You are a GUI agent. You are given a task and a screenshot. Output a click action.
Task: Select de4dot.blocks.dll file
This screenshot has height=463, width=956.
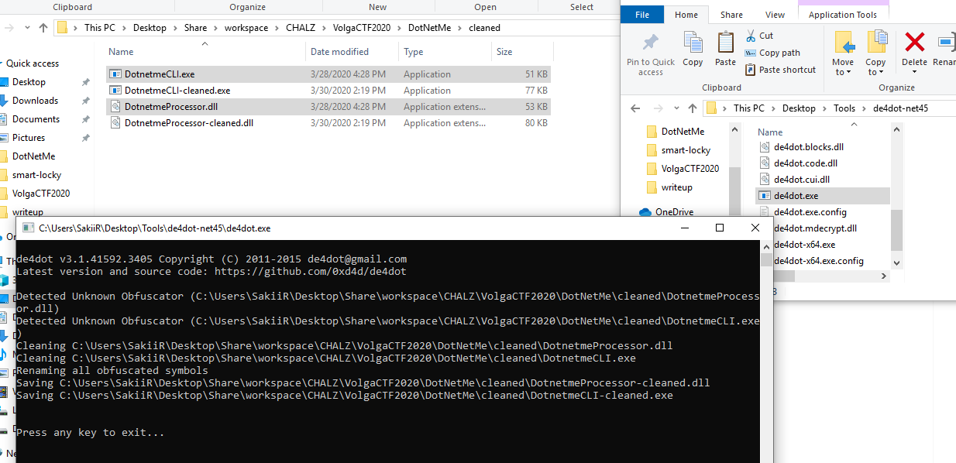pos(823,147)
